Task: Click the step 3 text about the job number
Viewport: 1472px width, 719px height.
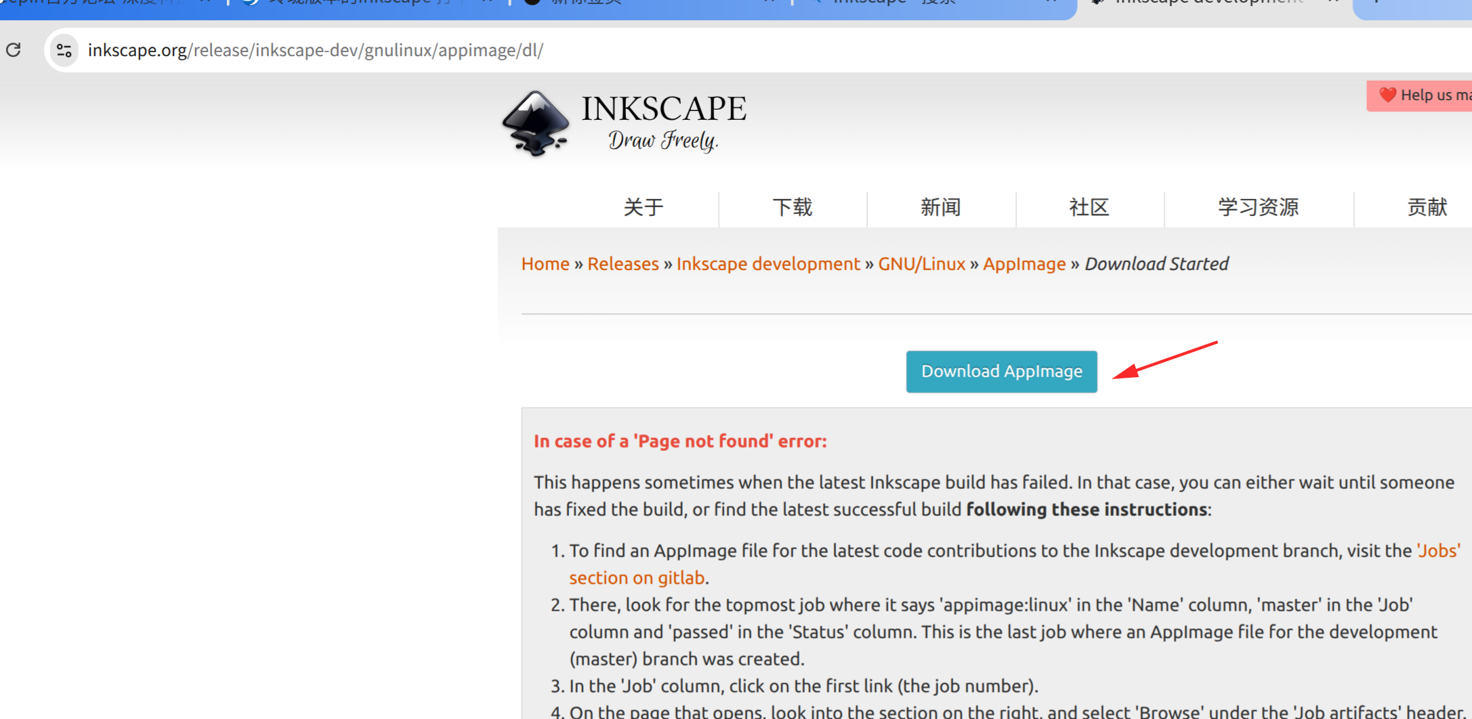Action: [803, 686]
